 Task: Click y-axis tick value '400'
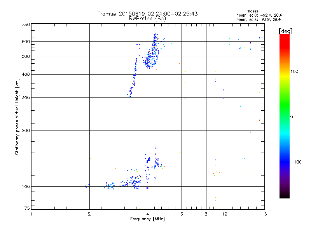[x=26, y=74]
